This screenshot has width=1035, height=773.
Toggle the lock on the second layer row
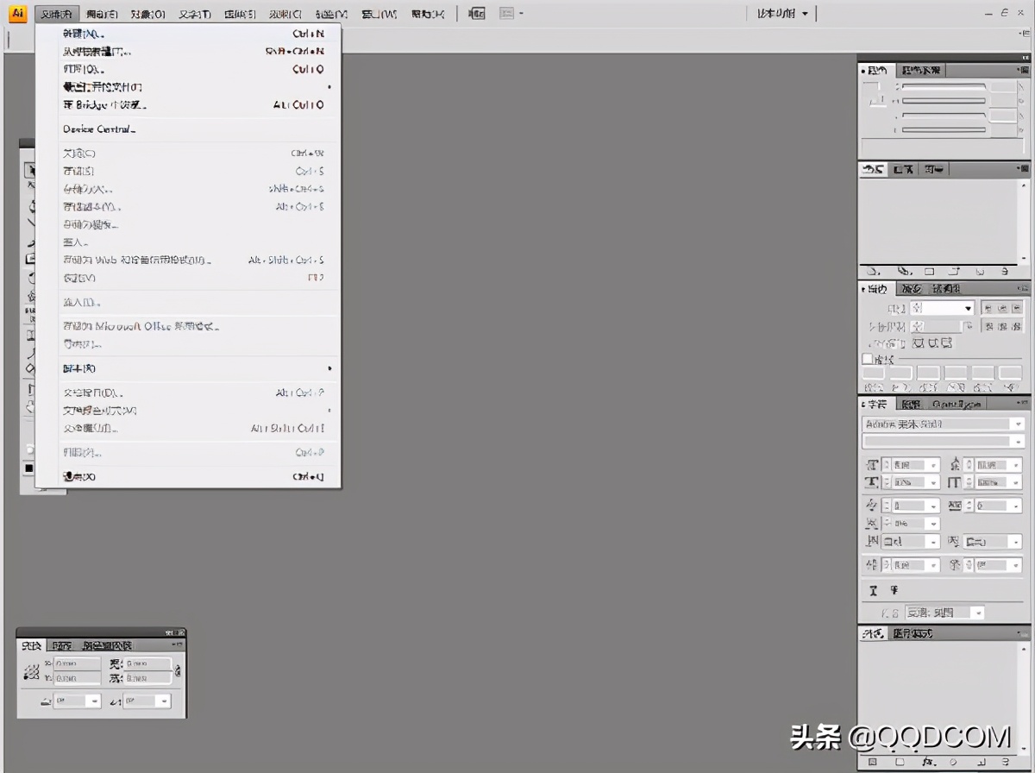point(880,100)
